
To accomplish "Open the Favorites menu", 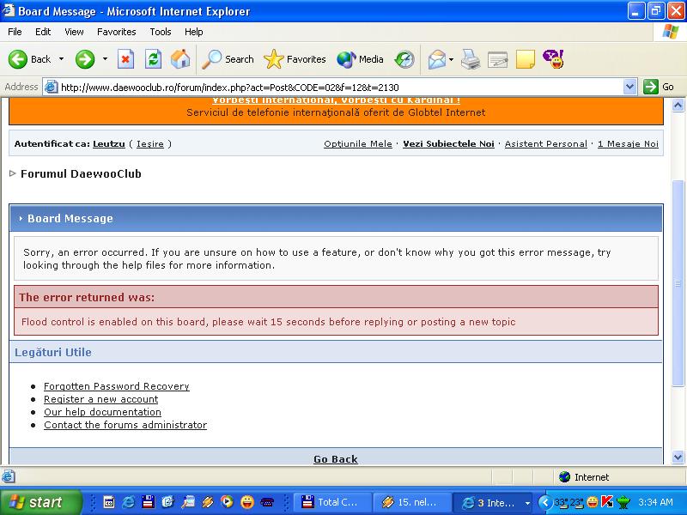I will (117, 32).
